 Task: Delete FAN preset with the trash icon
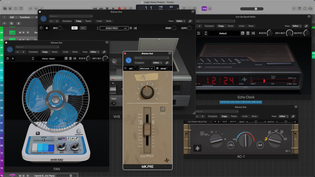[x=70, y=58]
